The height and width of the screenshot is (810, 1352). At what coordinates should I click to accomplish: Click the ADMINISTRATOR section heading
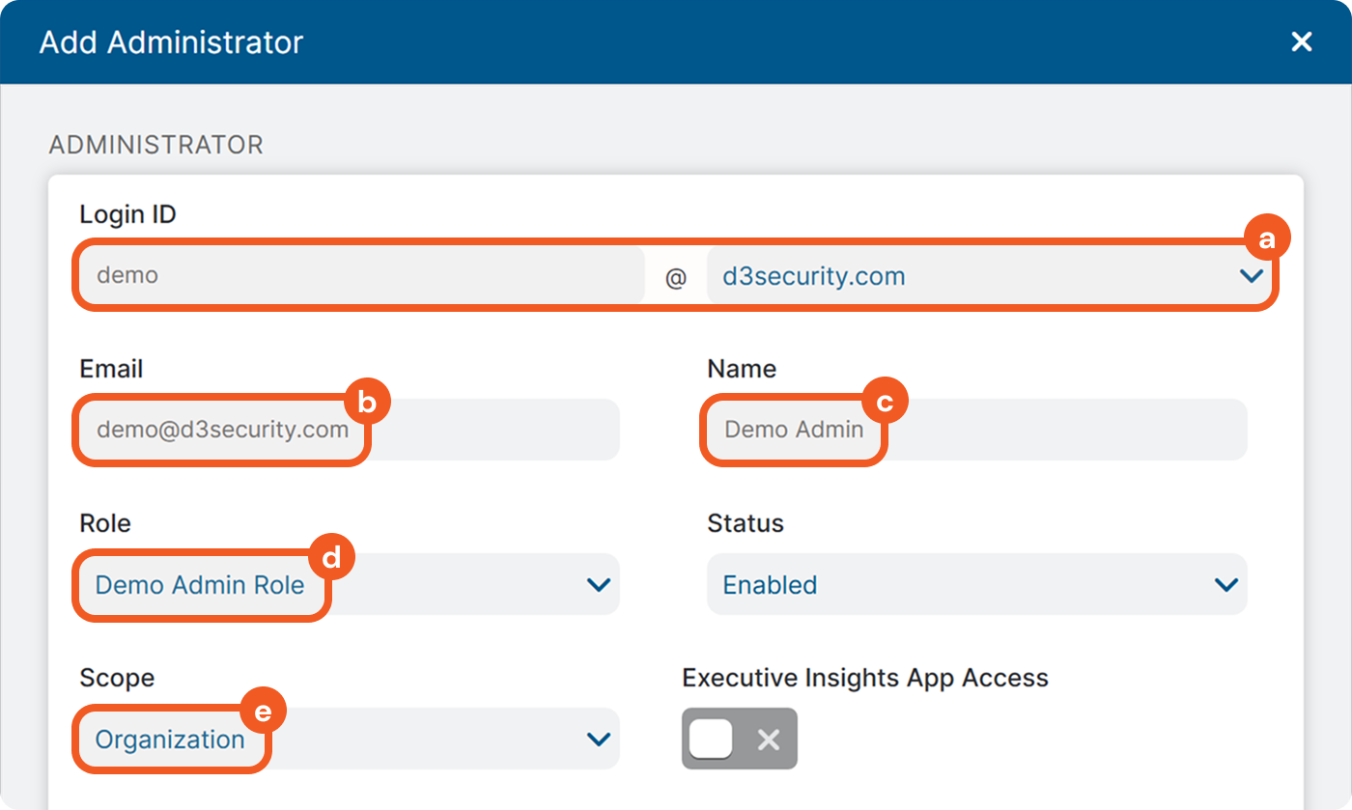tap(155, 145)
